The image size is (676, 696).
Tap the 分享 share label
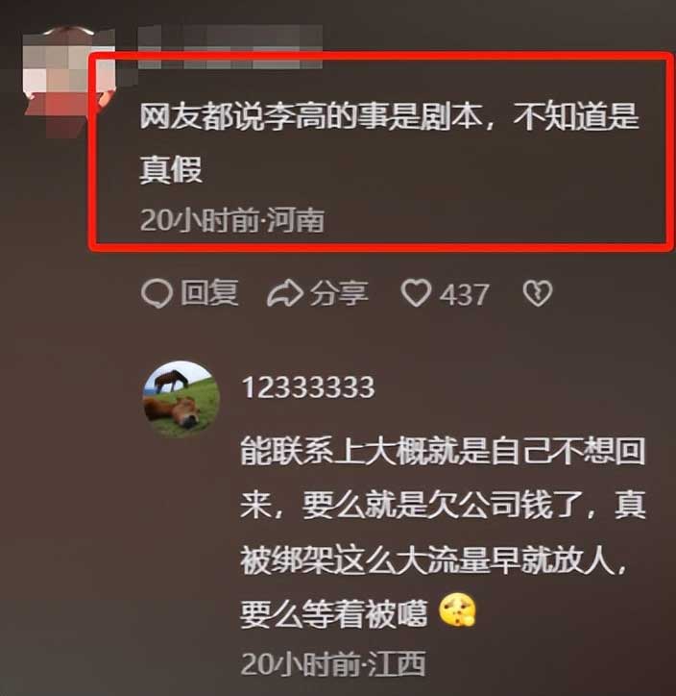pyautogui.click(x=339, y=293)
